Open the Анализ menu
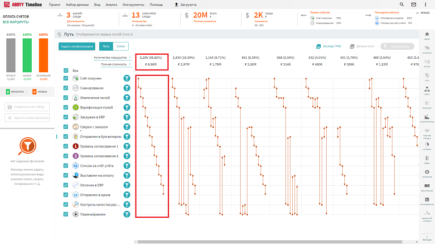Image resolution: width=435 pixels, height=244 pixels. [x=111, y=5]
